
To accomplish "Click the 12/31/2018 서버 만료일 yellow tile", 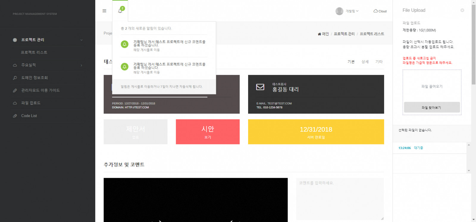I will (x=316, y=132).
